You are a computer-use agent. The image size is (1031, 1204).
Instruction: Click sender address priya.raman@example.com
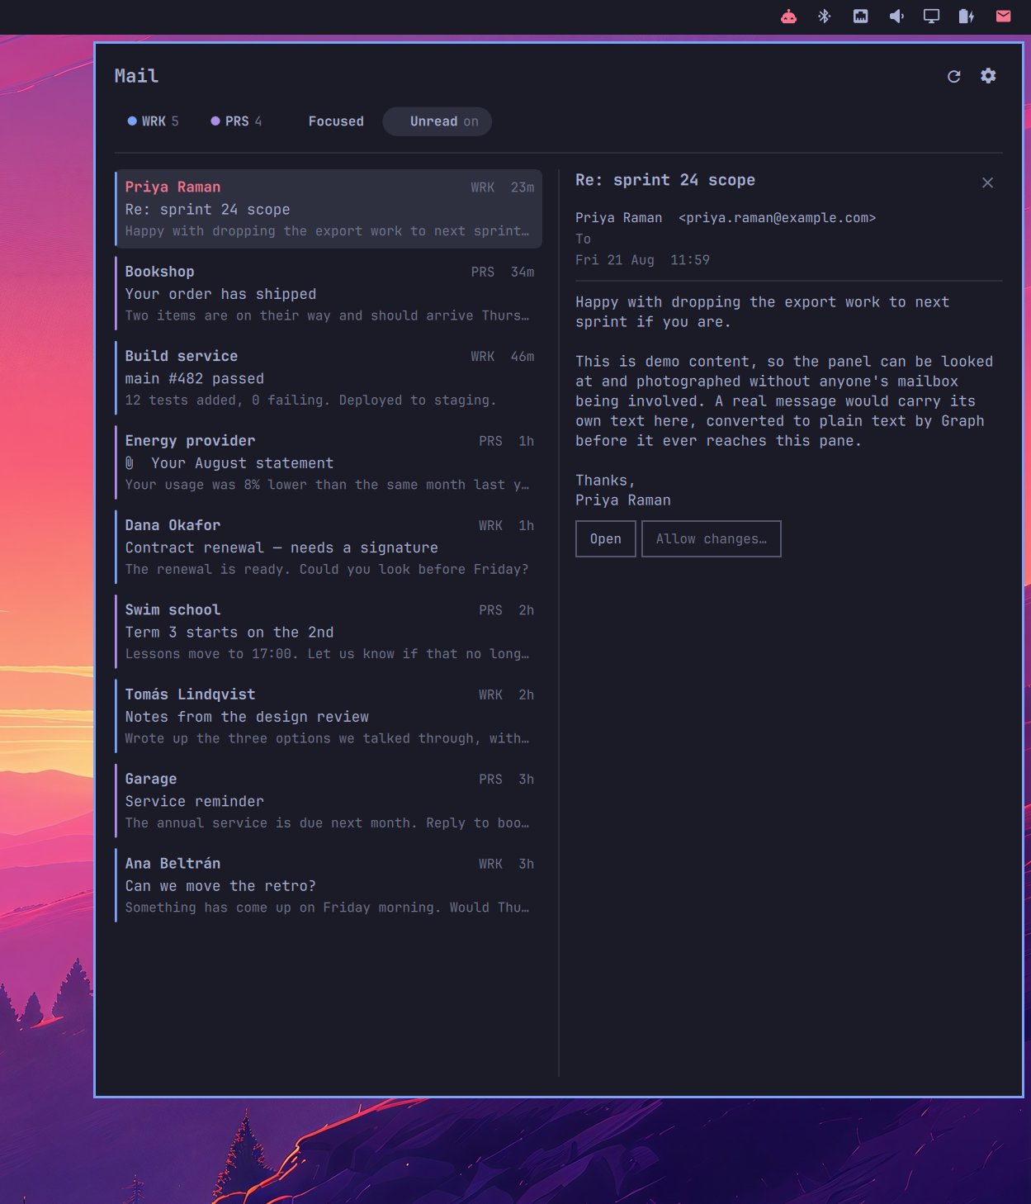tap(777, 218)
